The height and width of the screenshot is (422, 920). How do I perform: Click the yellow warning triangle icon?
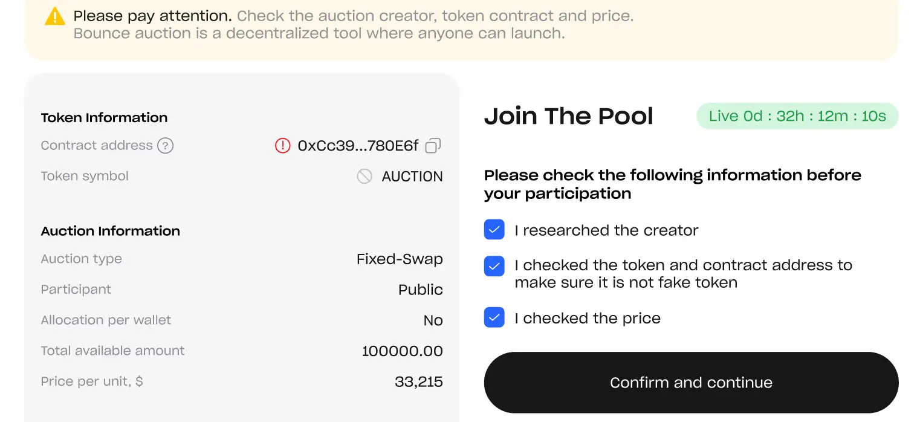click(x=55, y=16)
